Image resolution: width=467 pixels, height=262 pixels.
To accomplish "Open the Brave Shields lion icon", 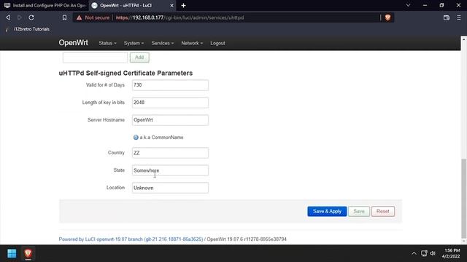I will (x=387, y=17).
